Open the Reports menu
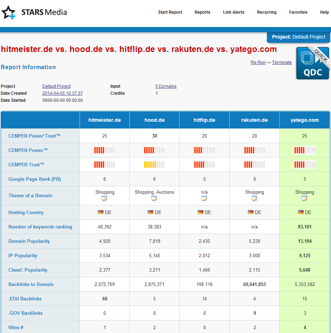Viewport: 331px width, 333px height. pos(202,12)
